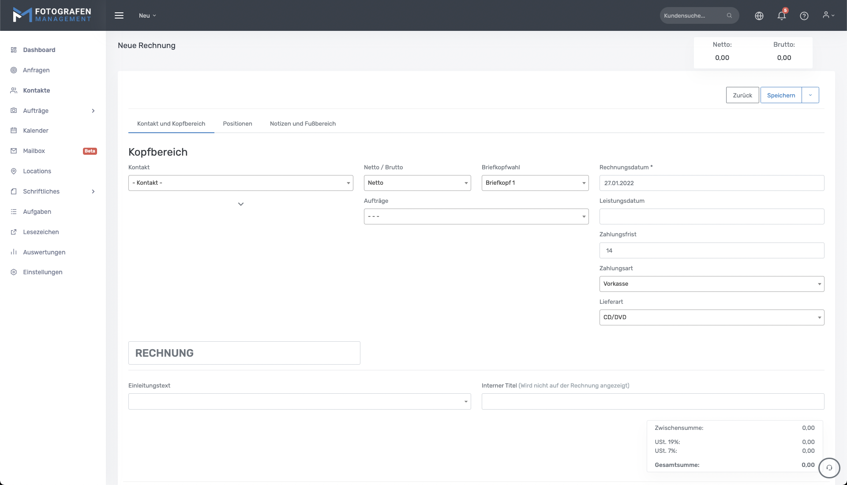This screenshot has width=847, height=485.
Task: Switch to the Positionen tab
Action: click(x=237, y=124)
